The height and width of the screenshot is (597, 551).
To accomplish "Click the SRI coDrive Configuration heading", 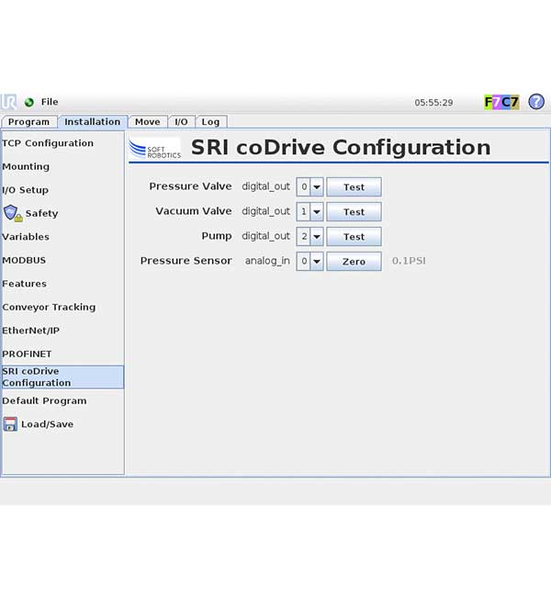I will pyautogui.click(x=341, y=147).
